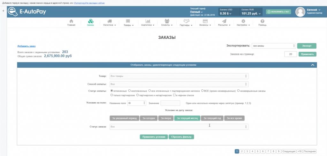Open the Товар dropdown list
The width and height of the screenshot is (327, 156).
(x=179, y=76)
